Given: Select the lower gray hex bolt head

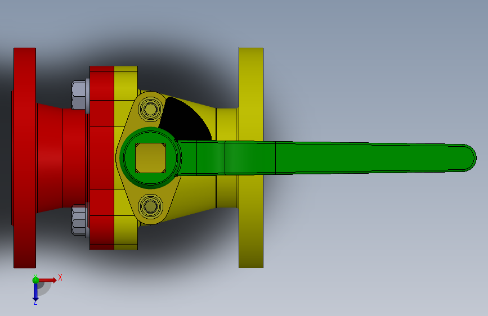Looking at the screenshot, I should (x=79, y=220).
